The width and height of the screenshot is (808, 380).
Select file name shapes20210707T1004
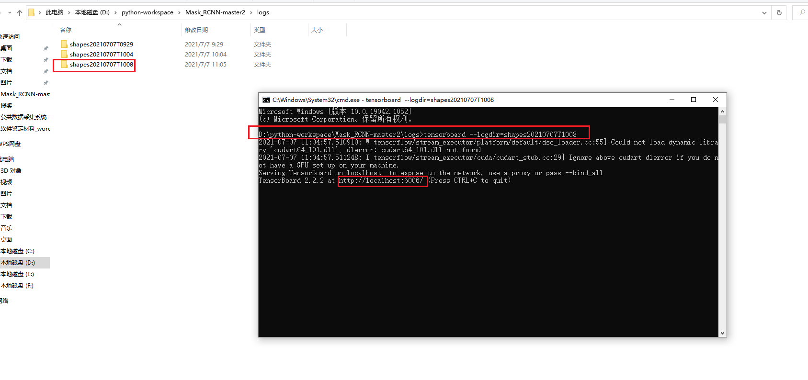(102, 54)
